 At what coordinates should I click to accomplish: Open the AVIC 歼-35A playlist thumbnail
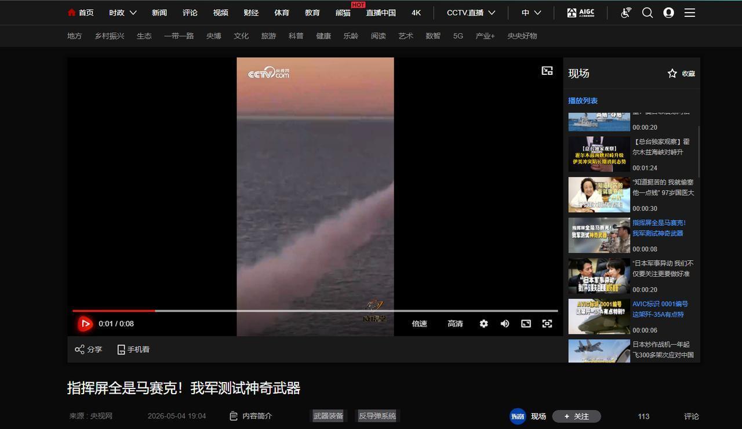click(599, 317)
